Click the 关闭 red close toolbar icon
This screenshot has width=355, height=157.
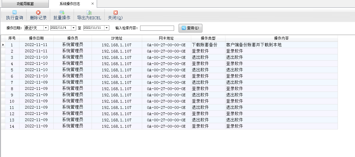pyautogui.click(x=115, y=13)
